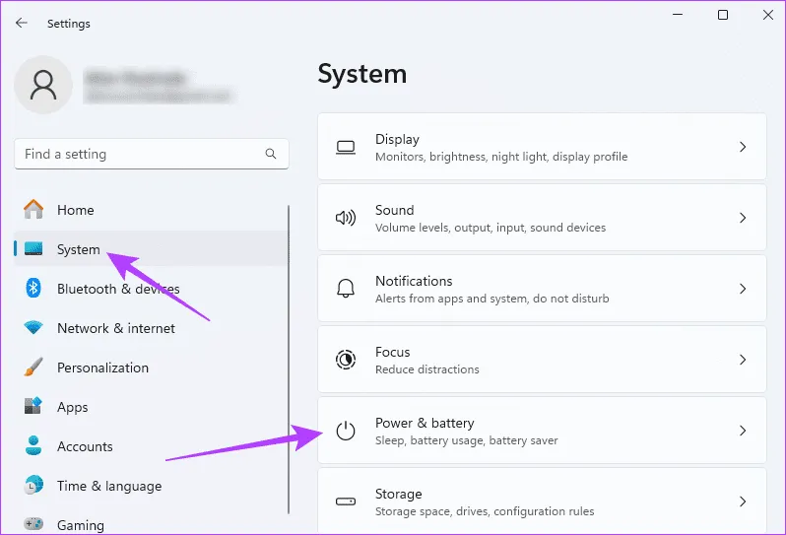
Task: Go to Home in sidebar
Action: (x=75, y=210)
